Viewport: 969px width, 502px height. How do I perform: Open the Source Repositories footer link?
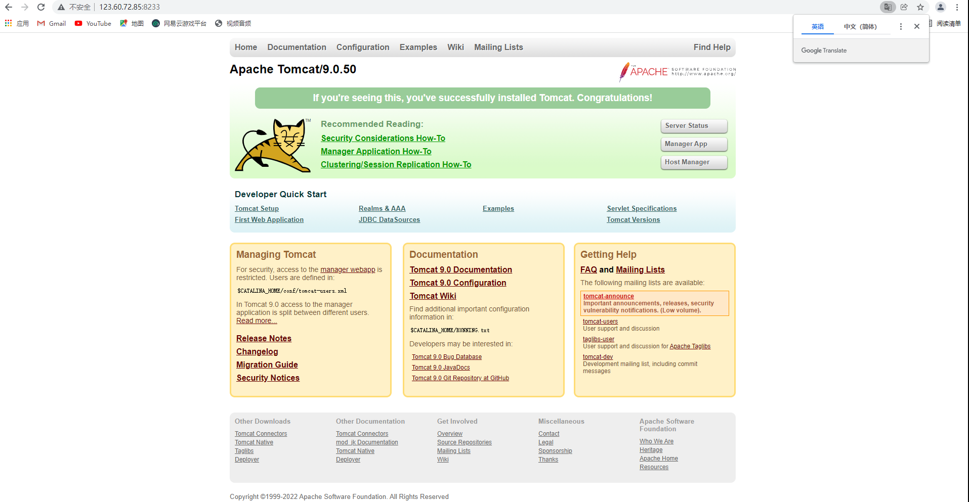[465, 442]
